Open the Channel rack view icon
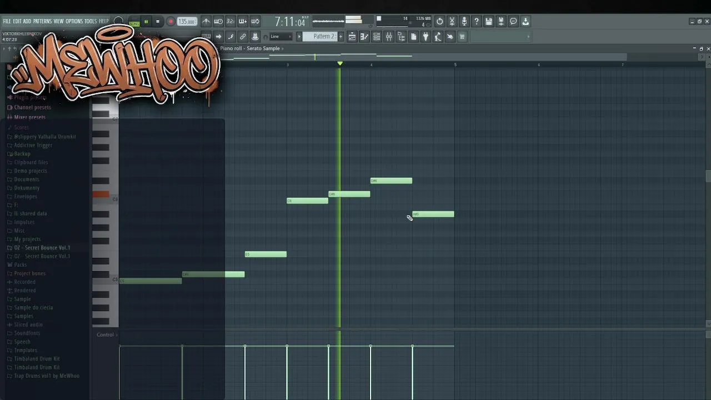Screen dimensions: 711x400 click(x=377, y=37)
